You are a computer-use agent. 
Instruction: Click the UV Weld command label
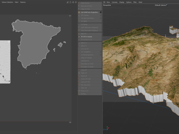(84, 21)
